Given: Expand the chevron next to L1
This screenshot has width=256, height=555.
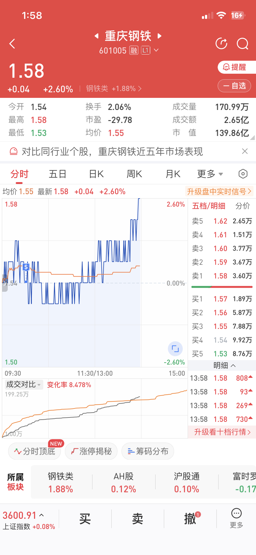Looking at the screenshot, I should (156, 50).
